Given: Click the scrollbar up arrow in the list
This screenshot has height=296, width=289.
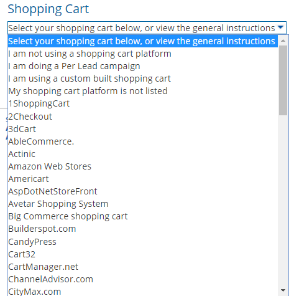Looking at the screenshot, I should click(283, 41).
